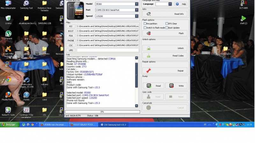The image size is (255, 143).
Task: Enable Switch to flash mode checkbox
Action: click(145, 28)
